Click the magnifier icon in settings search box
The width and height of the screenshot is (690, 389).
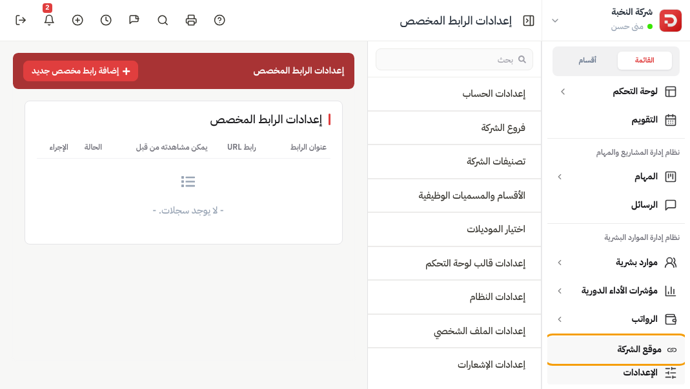point(522,59)
